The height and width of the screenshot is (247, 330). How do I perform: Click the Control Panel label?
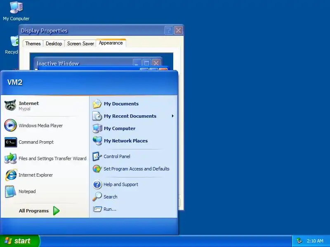pyautogui.click(x=117, y=156)
